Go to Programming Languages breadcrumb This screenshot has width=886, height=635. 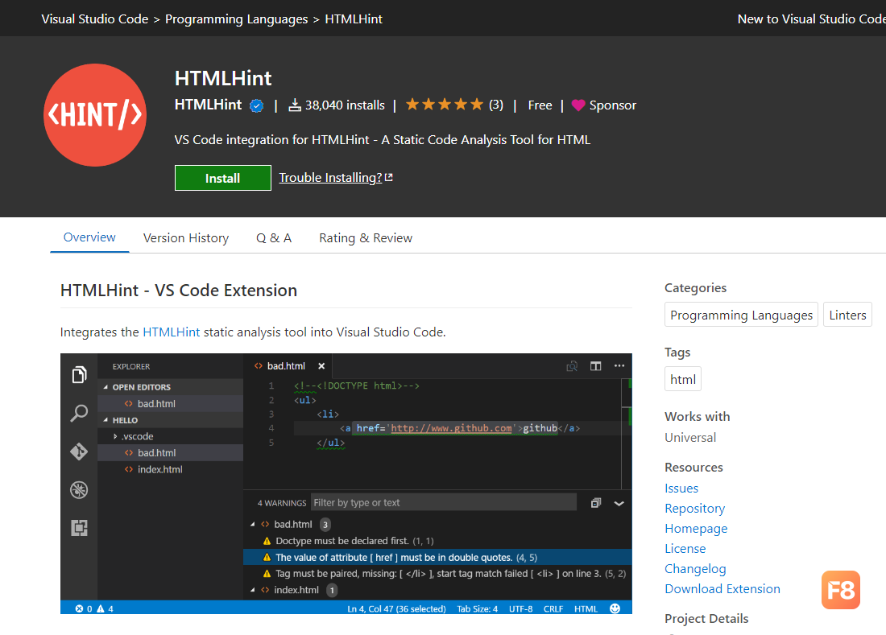point(236,19)
